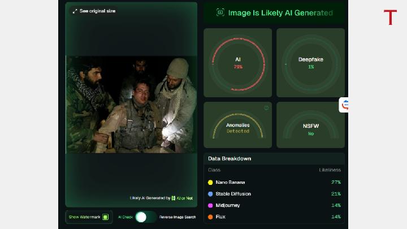Click the magenta Midjourney dot
The width and height of the screenshot is (407, 229).
pyautogui.click(x=210, y=205)
